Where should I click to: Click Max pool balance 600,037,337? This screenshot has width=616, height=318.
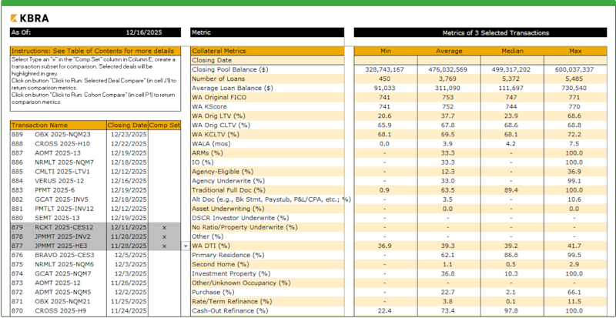[x=575, y=69]
